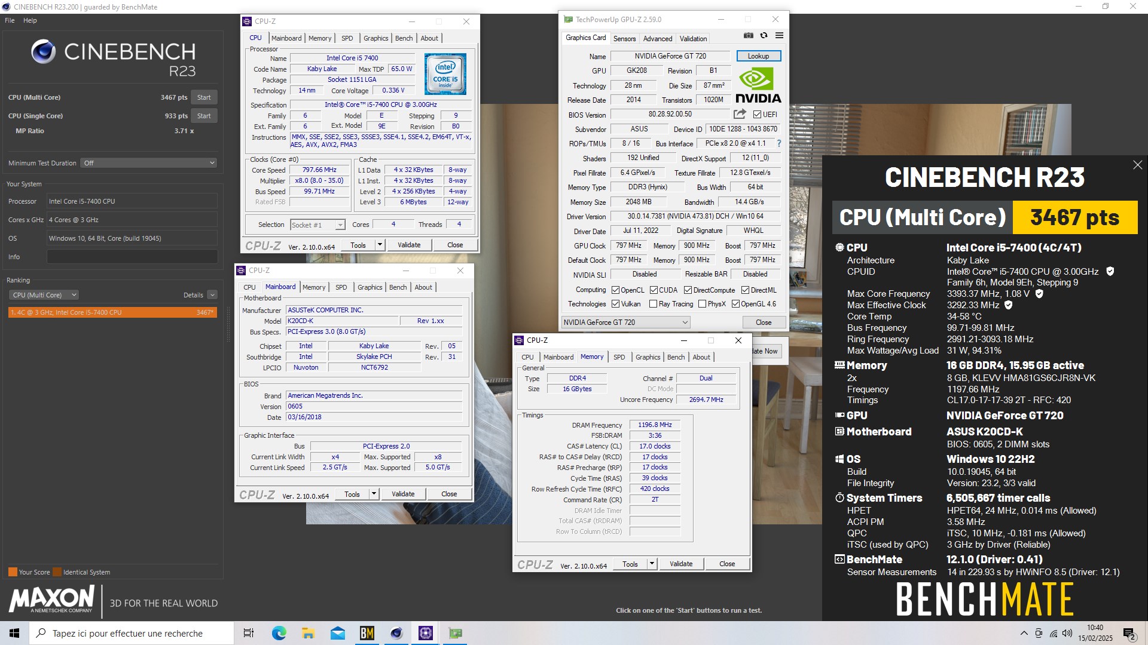Open Cinebench Help menu
The image size is (1148, 645).
[30, 20]
